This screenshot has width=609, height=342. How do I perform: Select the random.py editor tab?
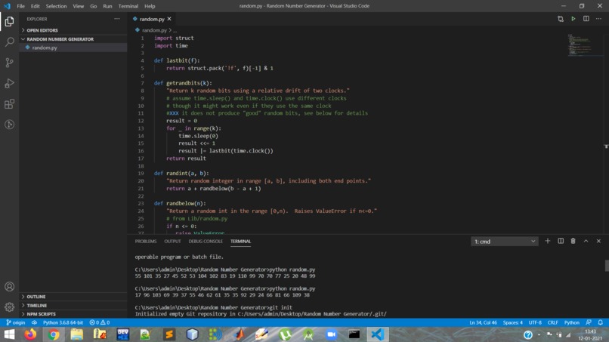click(151, 19)
